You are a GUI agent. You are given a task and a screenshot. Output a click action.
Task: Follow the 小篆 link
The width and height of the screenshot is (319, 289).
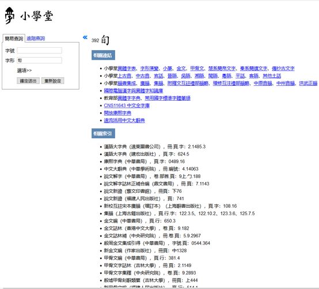point(168,69)
